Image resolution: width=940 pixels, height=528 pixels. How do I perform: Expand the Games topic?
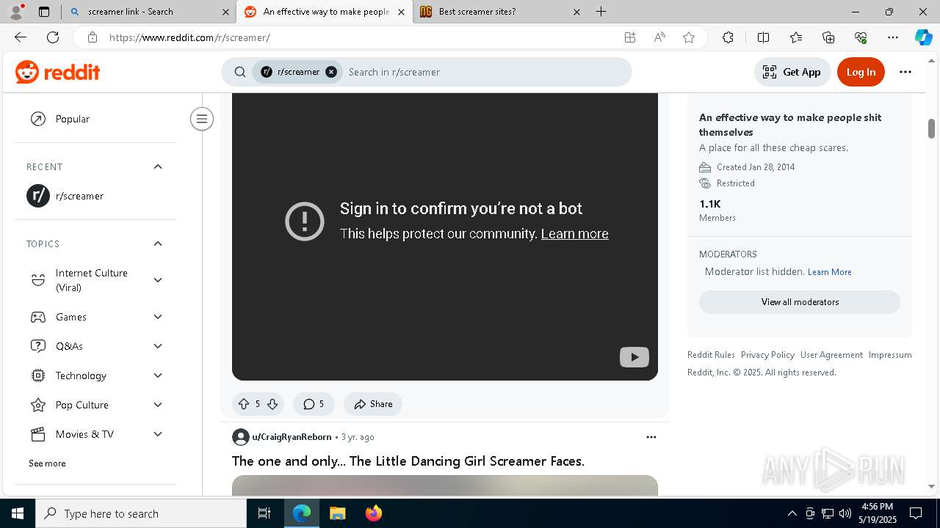pyautogui.click(x=157, y=317)
